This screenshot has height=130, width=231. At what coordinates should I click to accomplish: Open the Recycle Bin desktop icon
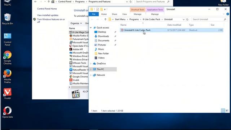pyautogui.click(x=7, y=19)
